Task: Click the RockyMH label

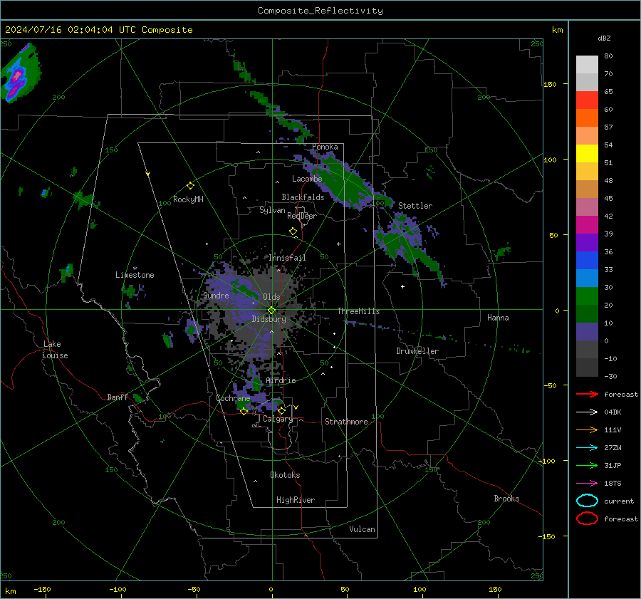Action: (x=188, y=199)
